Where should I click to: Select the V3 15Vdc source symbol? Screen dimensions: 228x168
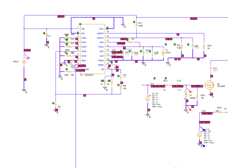164,53
